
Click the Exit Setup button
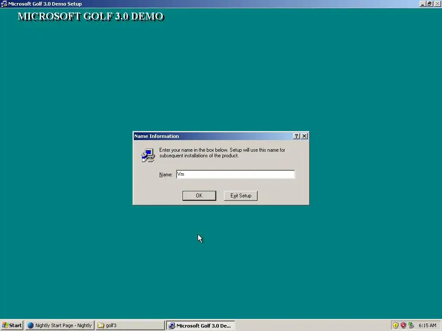pyautogui.click(x=240, y=196)
